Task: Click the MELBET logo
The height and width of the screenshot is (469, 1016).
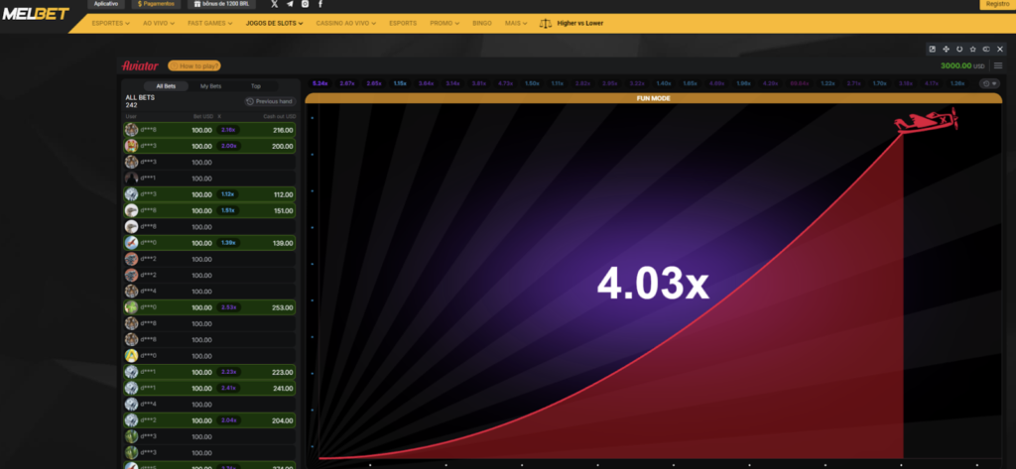Action: click(36, 14)
